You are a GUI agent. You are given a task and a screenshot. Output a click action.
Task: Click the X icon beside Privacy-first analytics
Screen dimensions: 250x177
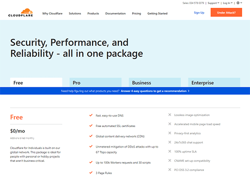170,133
